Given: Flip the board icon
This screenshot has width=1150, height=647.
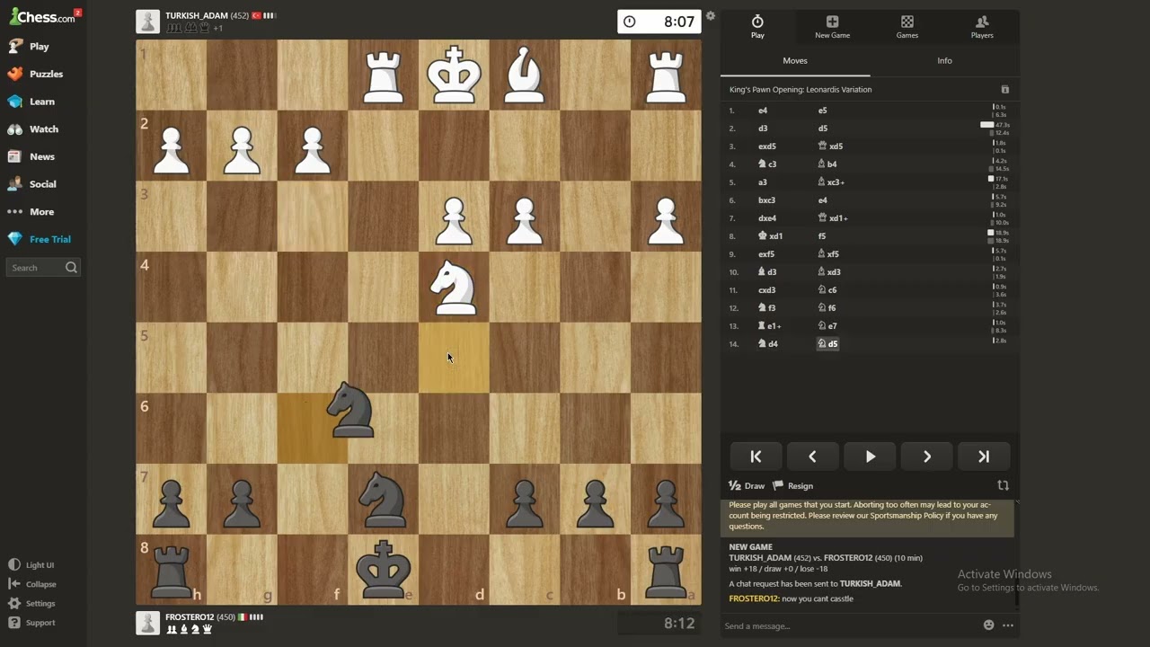Looking at the screenshot, I should [x=1003, y=485].
